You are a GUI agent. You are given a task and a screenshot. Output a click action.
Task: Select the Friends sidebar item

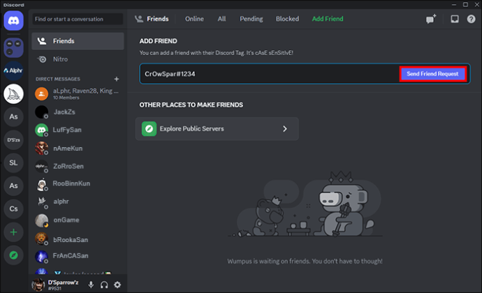78,41
